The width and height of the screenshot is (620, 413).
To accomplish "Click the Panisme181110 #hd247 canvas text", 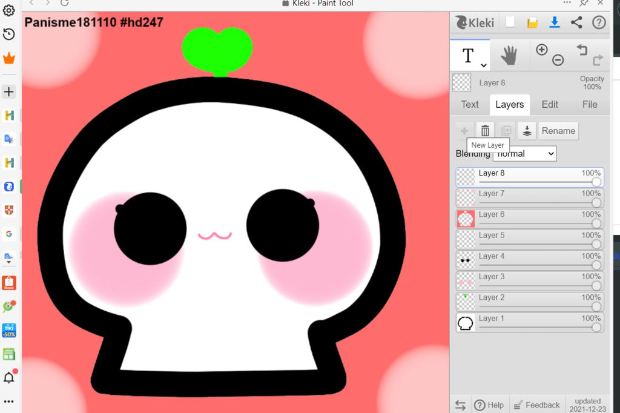I will click(x=94, y=22).
